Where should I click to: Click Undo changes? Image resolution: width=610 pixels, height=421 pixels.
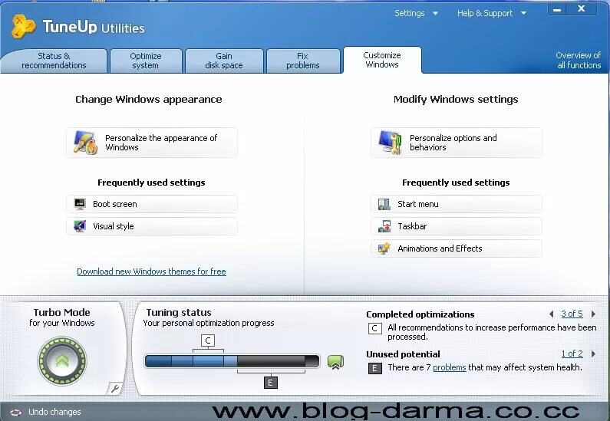pos(54,412)
